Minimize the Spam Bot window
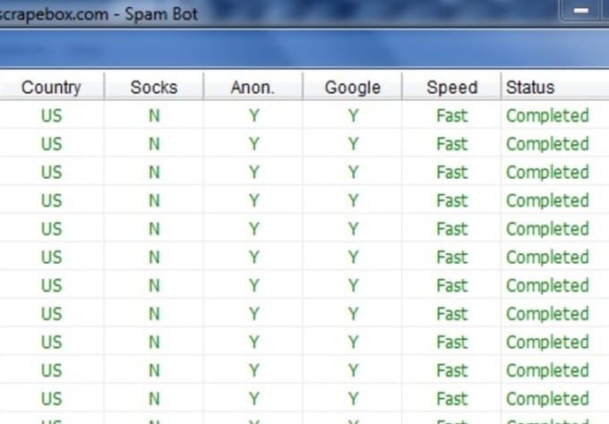The image size is (609, 424). [580, 11]
